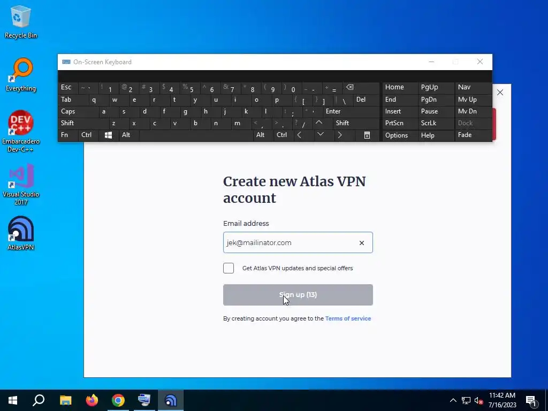Toggle the Fn key on On-Screen Keyboard

pos(68,135)
